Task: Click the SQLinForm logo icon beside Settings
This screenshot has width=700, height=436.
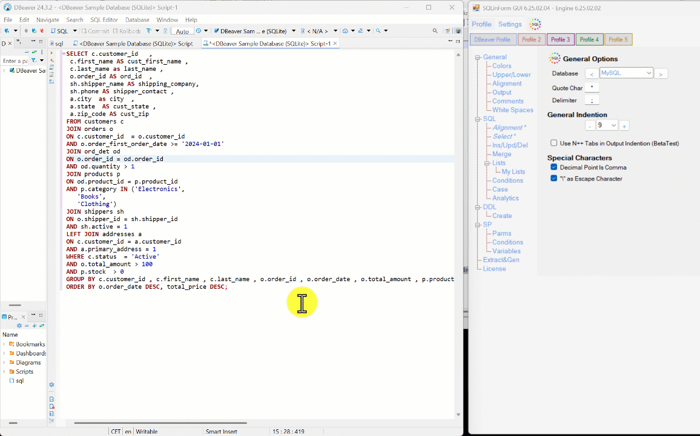Action: coord(535,24)
